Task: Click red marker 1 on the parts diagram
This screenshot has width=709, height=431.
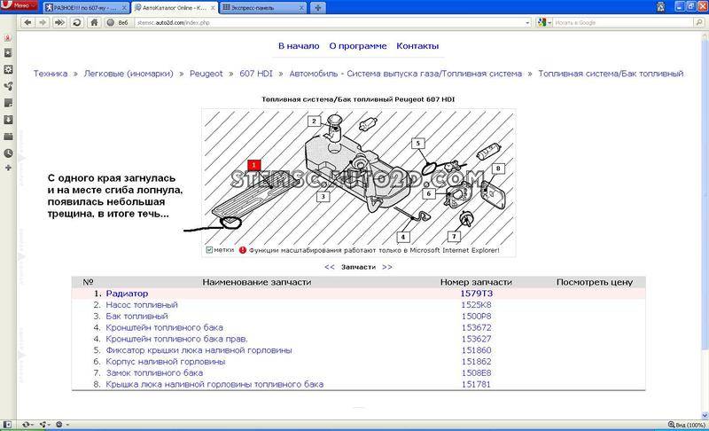Action: (x=253, y=165)
